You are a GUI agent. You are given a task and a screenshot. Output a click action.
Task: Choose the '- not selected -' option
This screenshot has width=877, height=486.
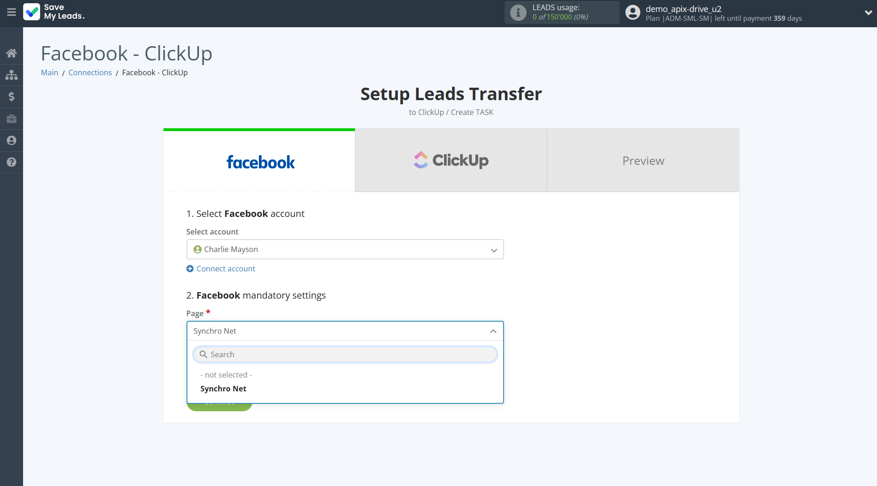click(226, 375)
